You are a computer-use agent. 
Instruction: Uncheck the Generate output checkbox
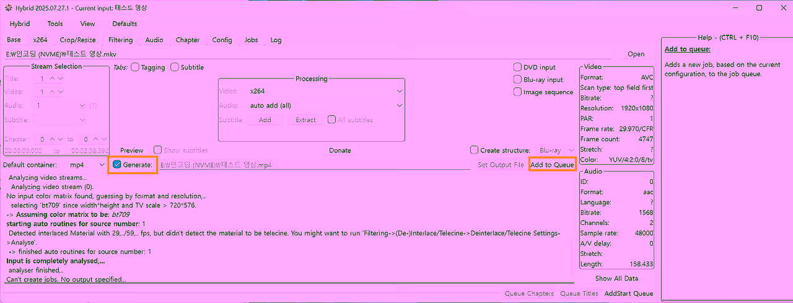117,165
